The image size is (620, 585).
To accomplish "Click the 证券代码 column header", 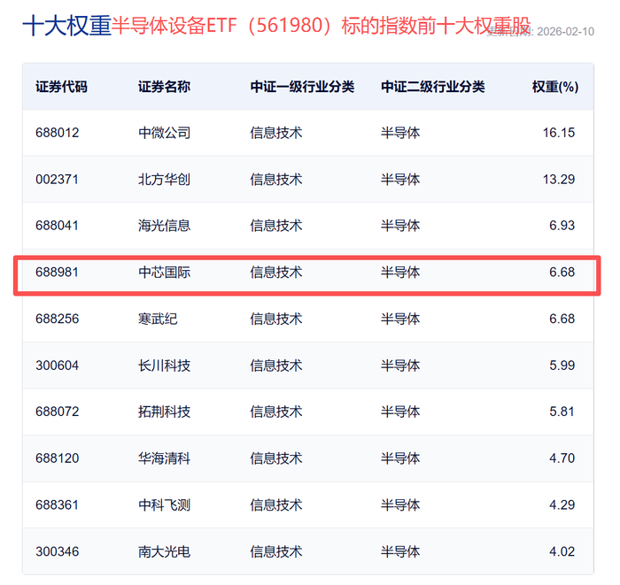I will tap(61, 87).
